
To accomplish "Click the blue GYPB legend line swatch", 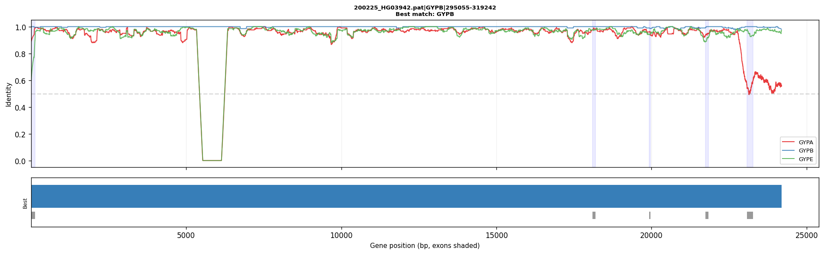I will pos(789,151).
